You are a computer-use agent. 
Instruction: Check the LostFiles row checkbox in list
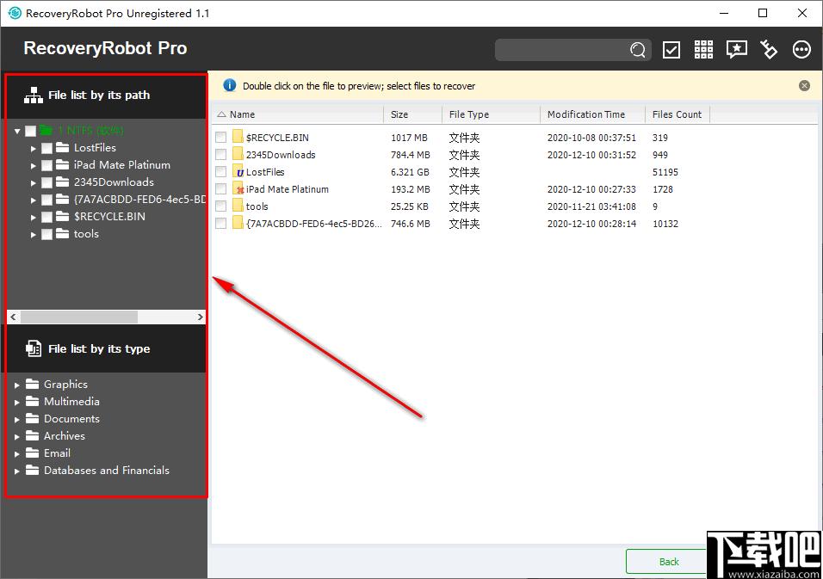pos(220,172)
